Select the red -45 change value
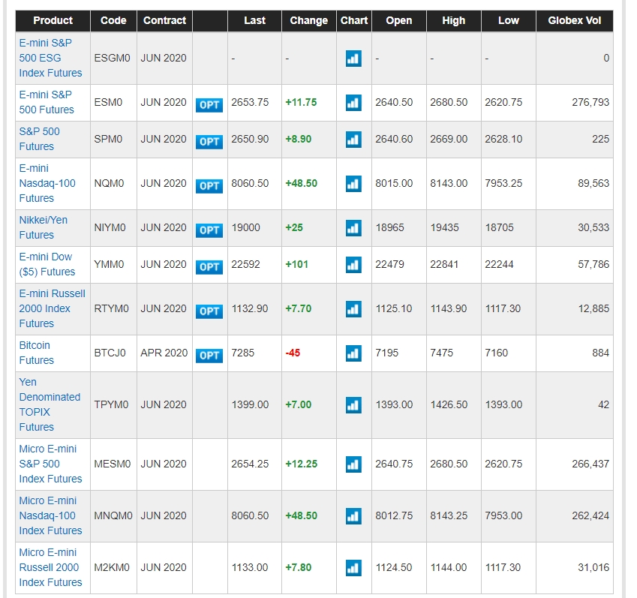The height and width of the screenshot is (598, 637). (293, 353)
